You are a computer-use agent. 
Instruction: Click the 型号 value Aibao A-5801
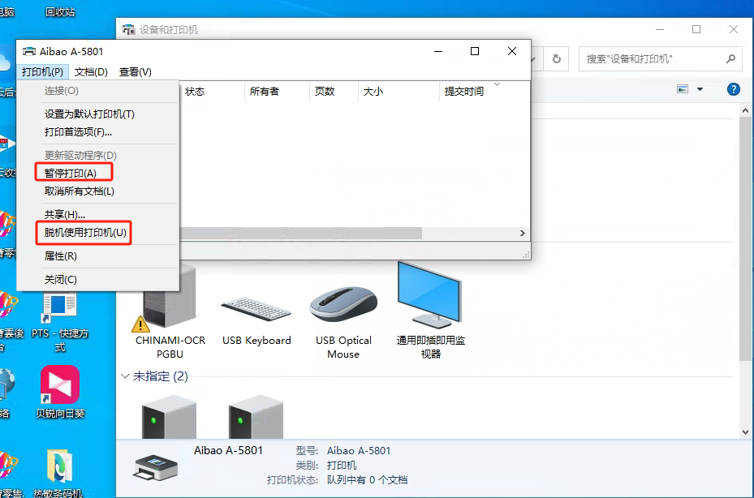click(359, 451)
